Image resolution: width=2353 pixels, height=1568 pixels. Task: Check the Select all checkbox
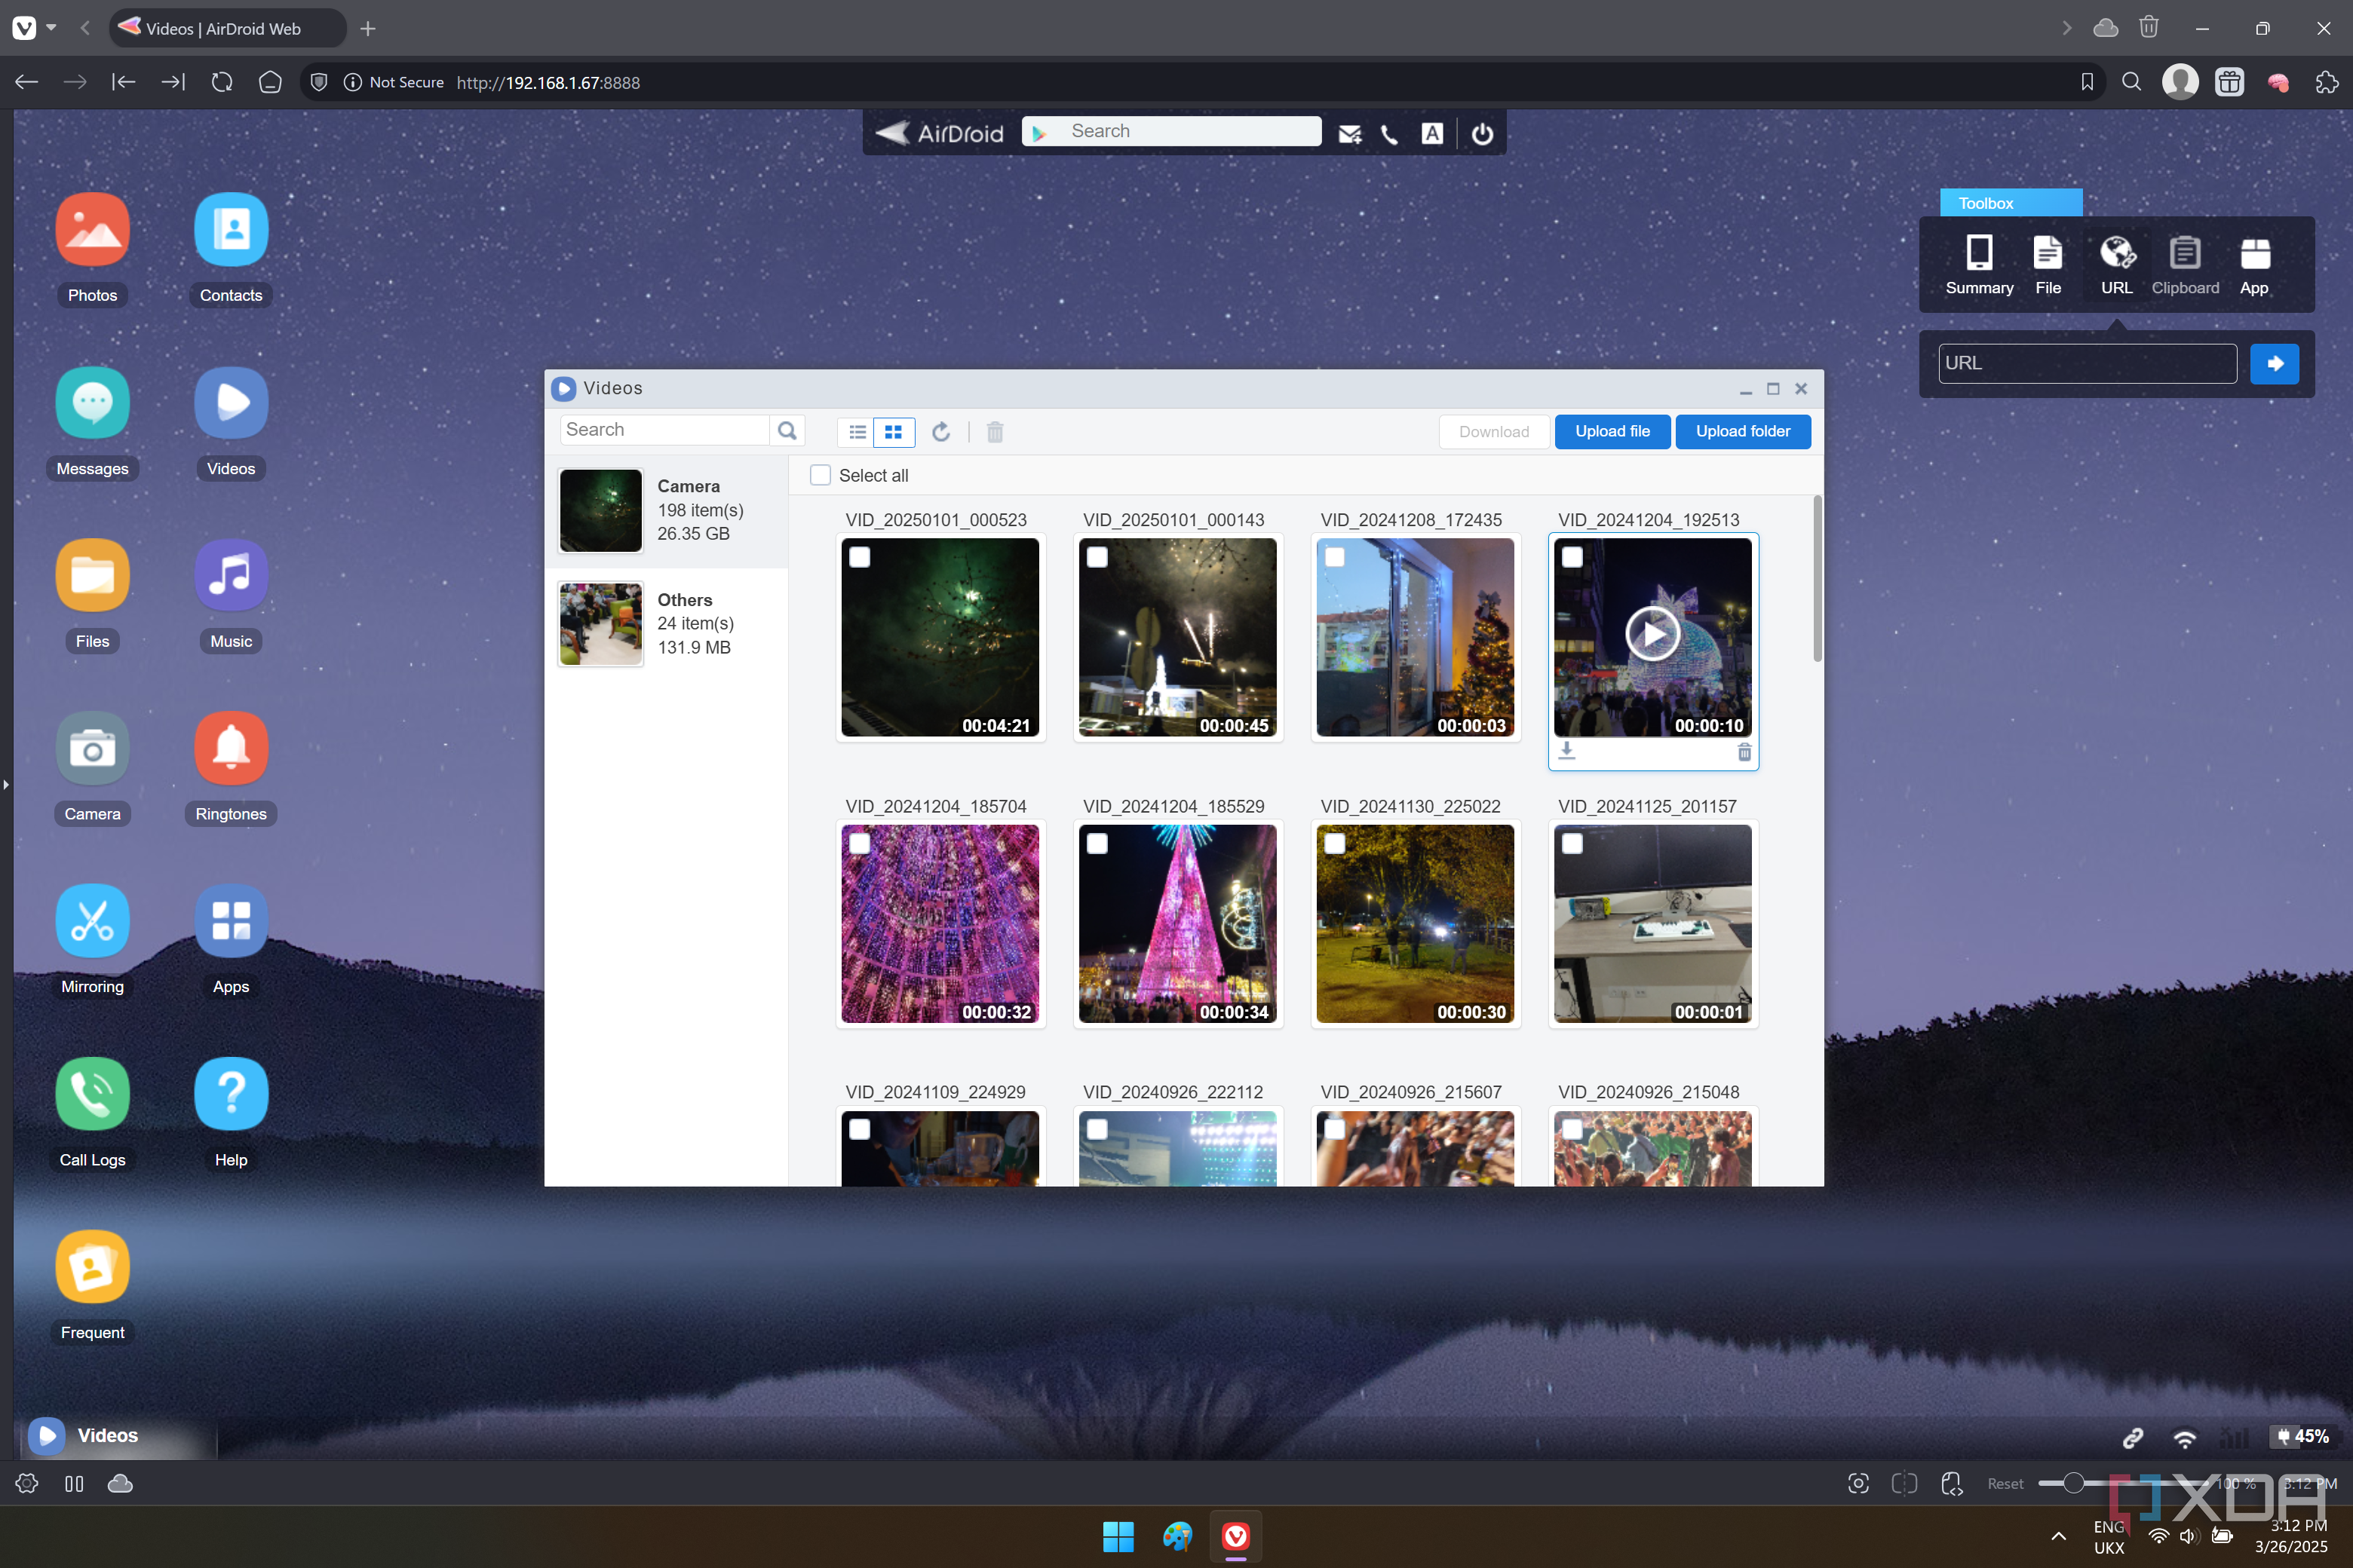point(821,476)
